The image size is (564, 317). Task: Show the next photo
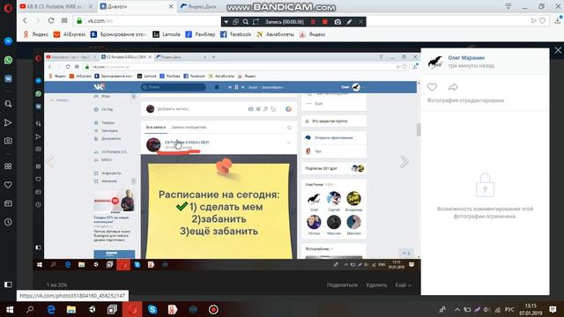[404, 161]
